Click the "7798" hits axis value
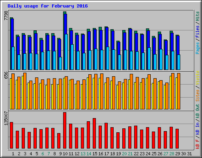 tap(6, 15)
